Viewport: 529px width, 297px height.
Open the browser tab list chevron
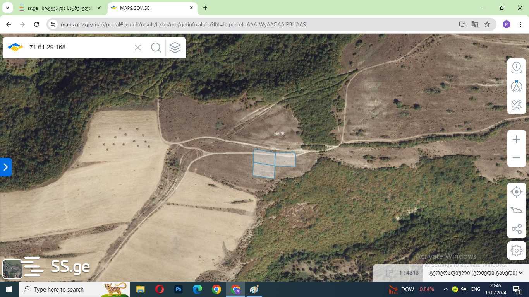pos(7,8)
